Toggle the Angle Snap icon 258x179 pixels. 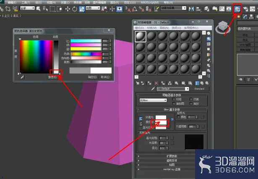[x=134, y=9]
